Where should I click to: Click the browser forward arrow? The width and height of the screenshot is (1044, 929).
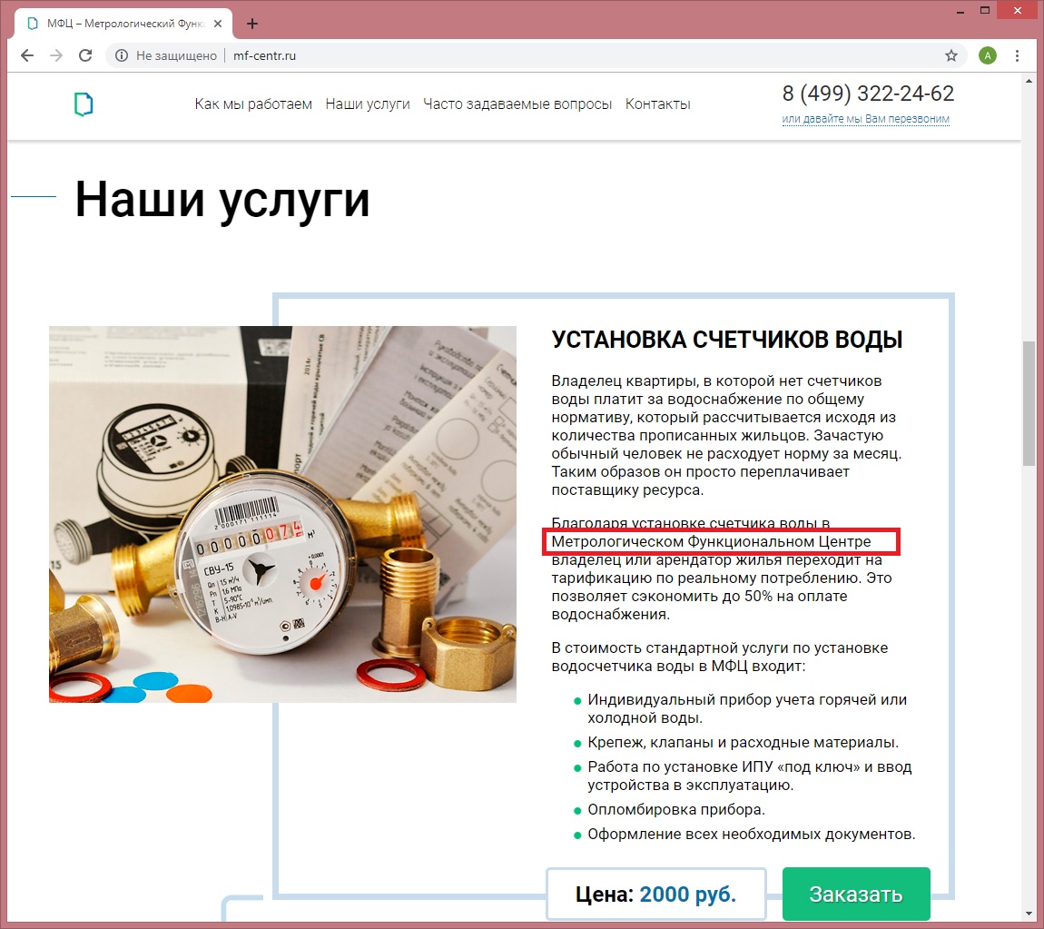[56, 55]
